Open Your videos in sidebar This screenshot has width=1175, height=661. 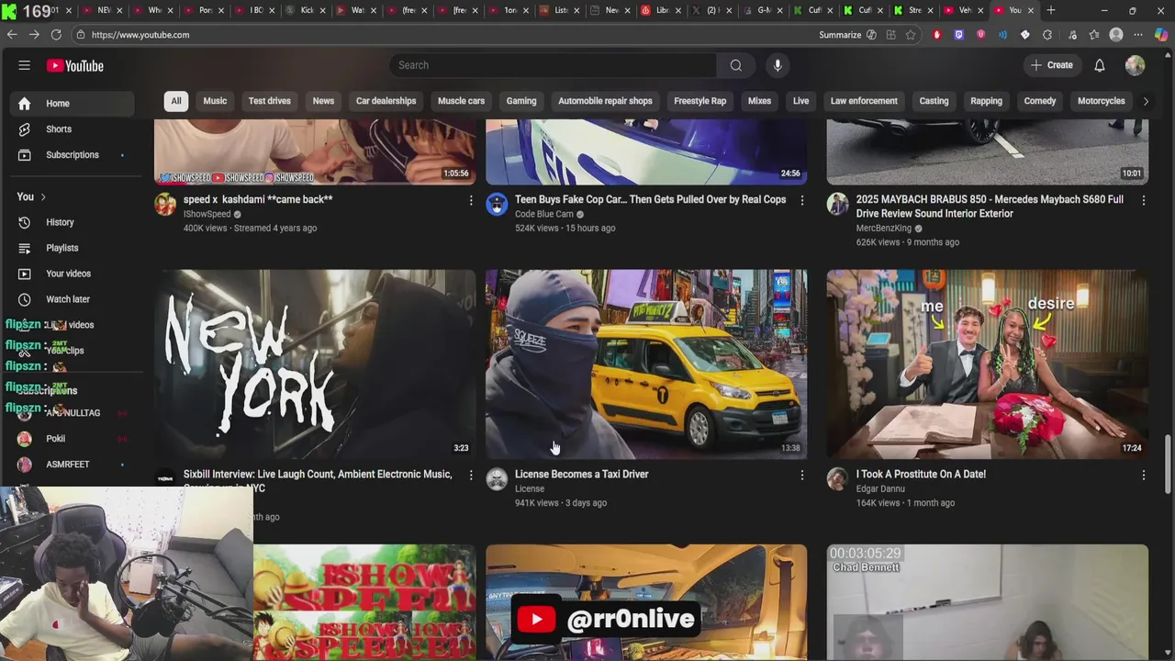[x=72, y=274]
